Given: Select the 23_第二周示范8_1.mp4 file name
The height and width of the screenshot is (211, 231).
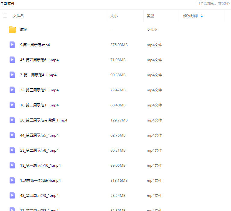Looking at the screenshot, I should click(39, 150).
